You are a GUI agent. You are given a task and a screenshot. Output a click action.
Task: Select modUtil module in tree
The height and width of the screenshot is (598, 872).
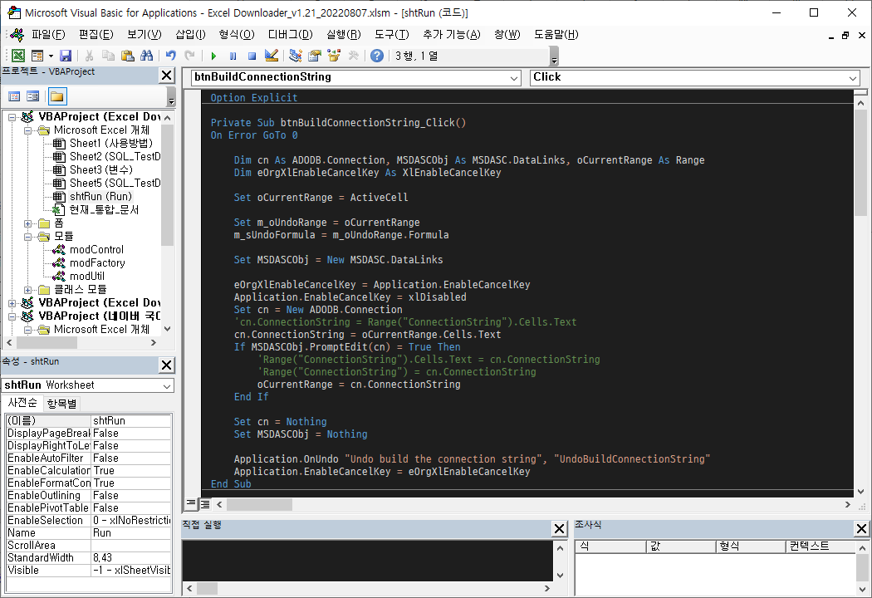point(86,277)
